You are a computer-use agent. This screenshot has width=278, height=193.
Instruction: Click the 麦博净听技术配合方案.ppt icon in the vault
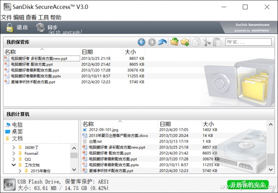7,82
